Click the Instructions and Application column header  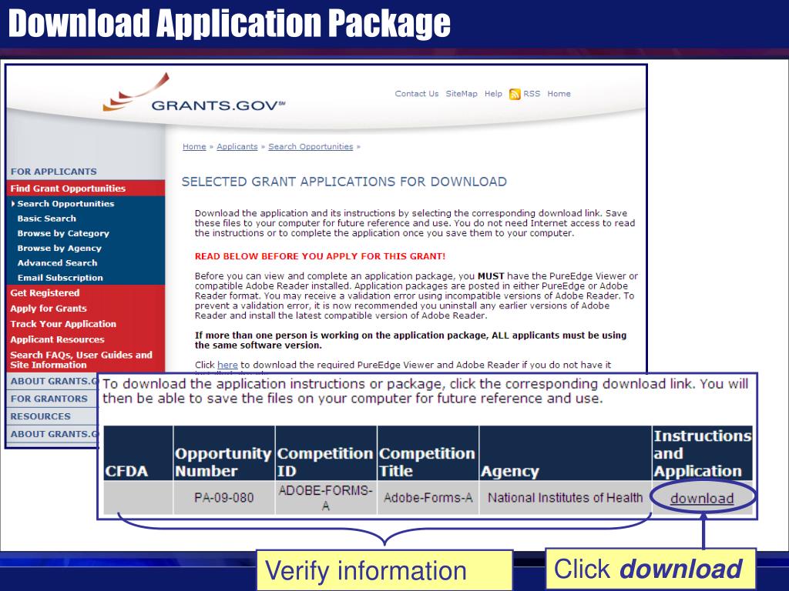(703, 453)
